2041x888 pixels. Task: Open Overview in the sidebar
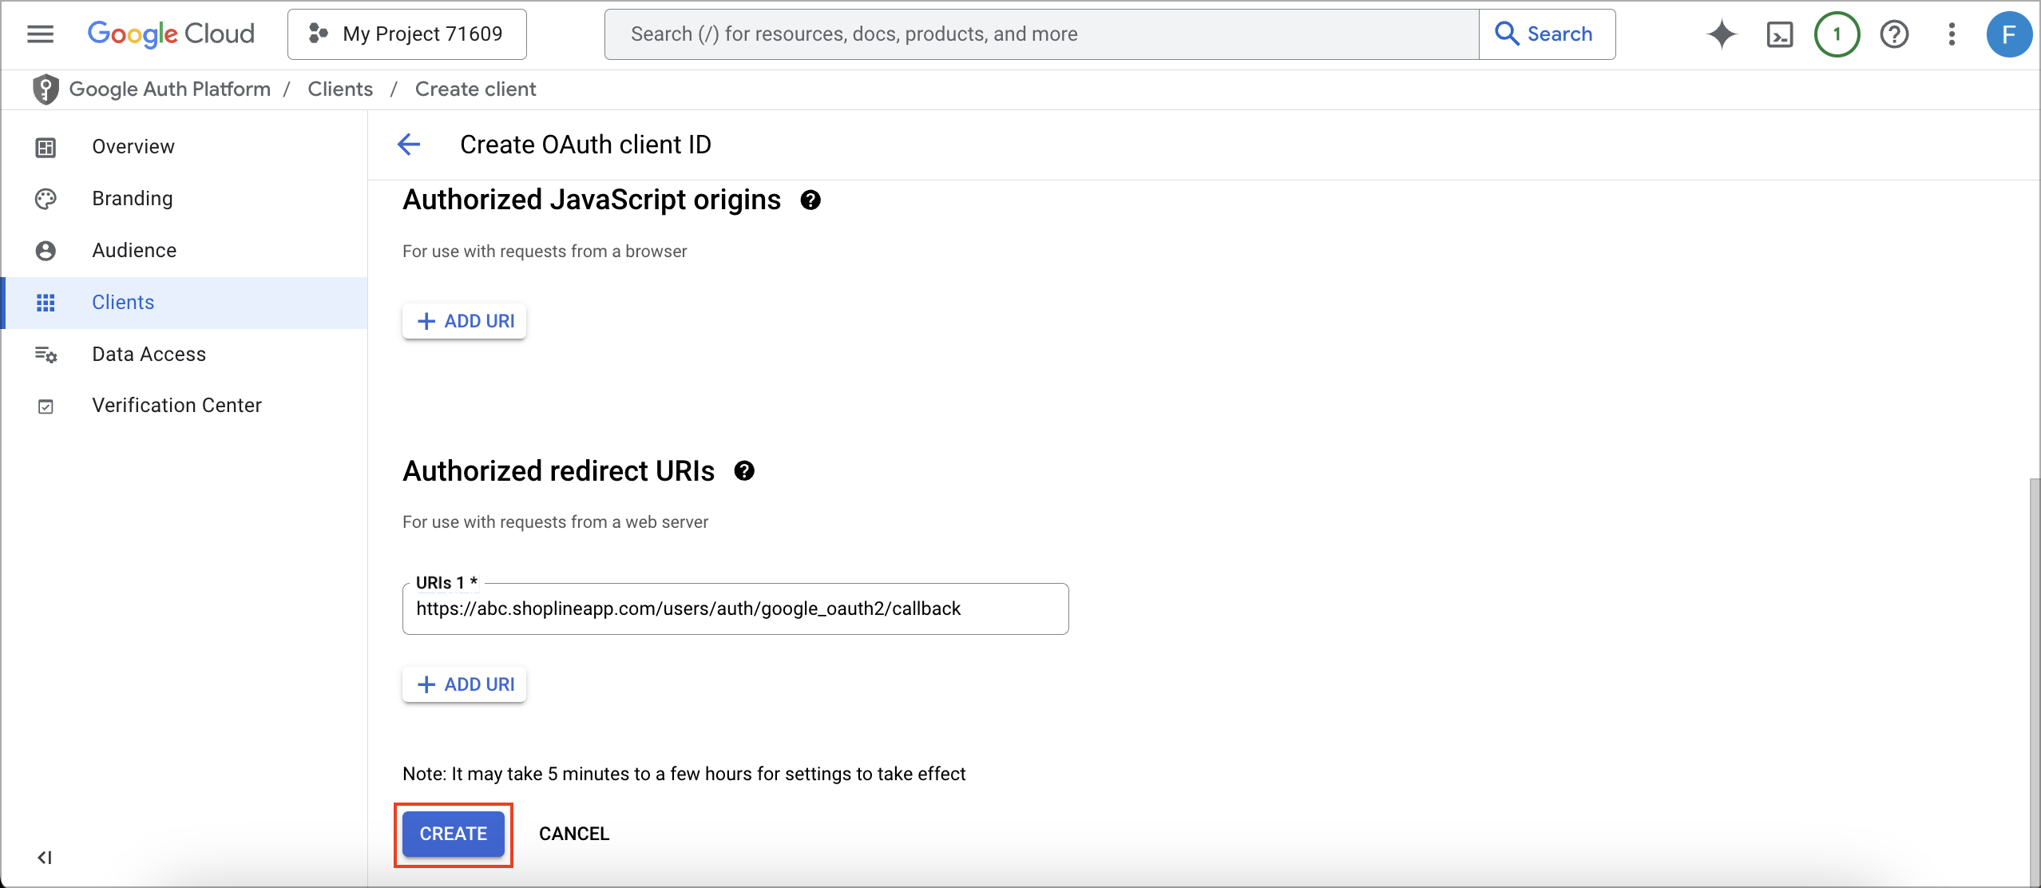tap(185, 147)
